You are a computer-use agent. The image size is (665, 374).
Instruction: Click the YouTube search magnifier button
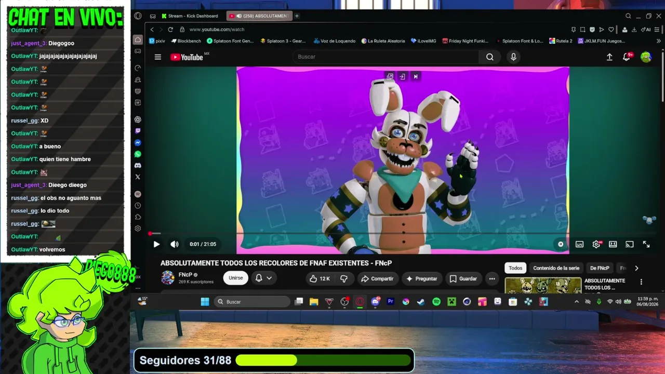click(490, 57)
